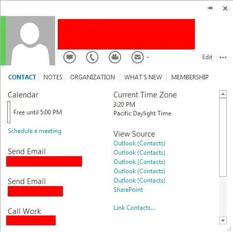Viewport: 233px width, 232px height.
Task: Open first Outlook (Contacts) source link
Action: pyautogui.click(x=139, y=143)
